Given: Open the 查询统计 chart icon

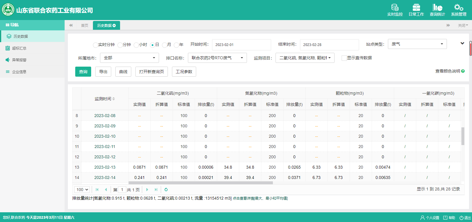Looking at the screenshot, I should [x=437, y=7].
